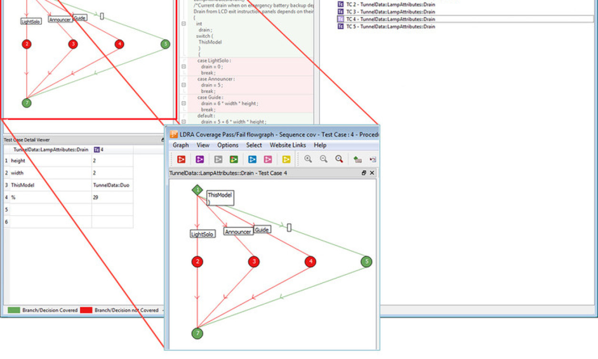Open the Help menu of the coverage flowgraph
The width and height of the screenshot is (598, 359).
[x=320, y=145]
